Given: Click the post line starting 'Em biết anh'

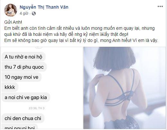Looking at the screenshot, I should pyautogui.click(x=79, y=28).
